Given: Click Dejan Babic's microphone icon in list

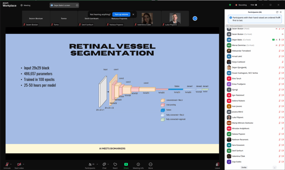Looking at the screenshot, I should point(279,40).
